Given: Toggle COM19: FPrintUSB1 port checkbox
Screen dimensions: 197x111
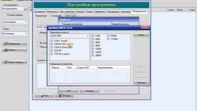Looking at the screenshot, I should 52,47.
